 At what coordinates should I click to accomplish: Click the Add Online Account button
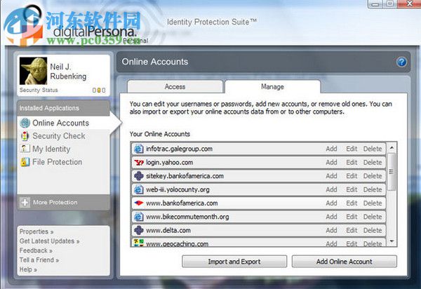345,262
